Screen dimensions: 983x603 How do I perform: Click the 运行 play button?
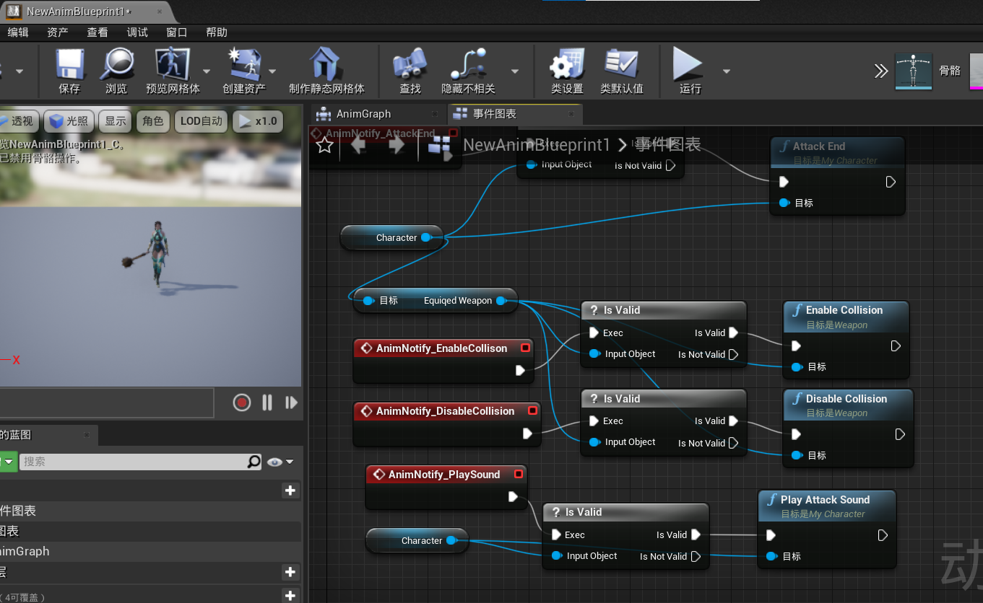690,71
